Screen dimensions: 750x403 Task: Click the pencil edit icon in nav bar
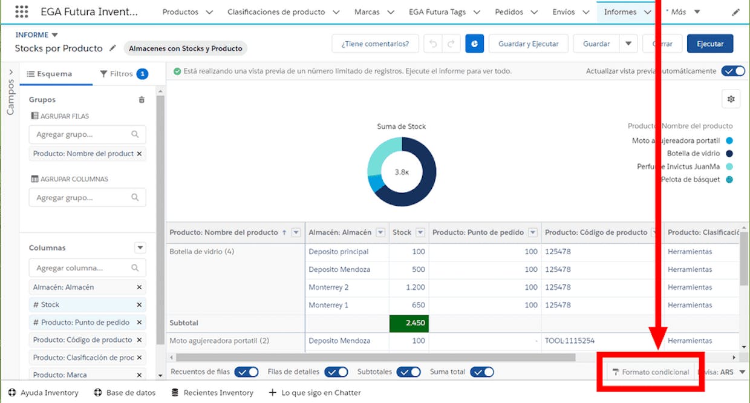pos(735,12)
